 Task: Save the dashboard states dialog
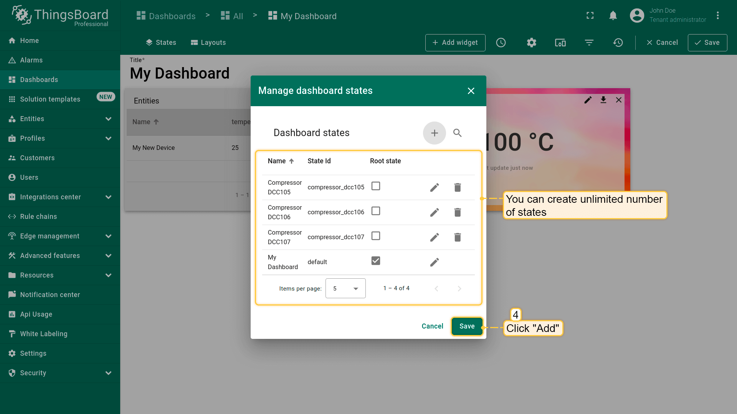[467, 326]
